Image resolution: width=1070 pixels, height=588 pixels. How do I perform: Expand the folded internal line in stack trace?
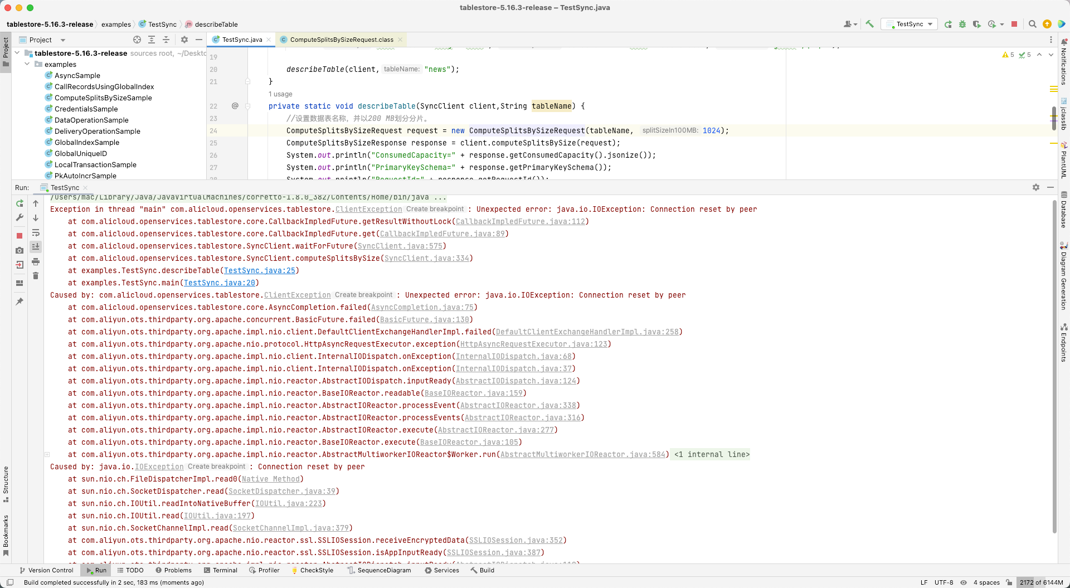click(x=47, y=454)
